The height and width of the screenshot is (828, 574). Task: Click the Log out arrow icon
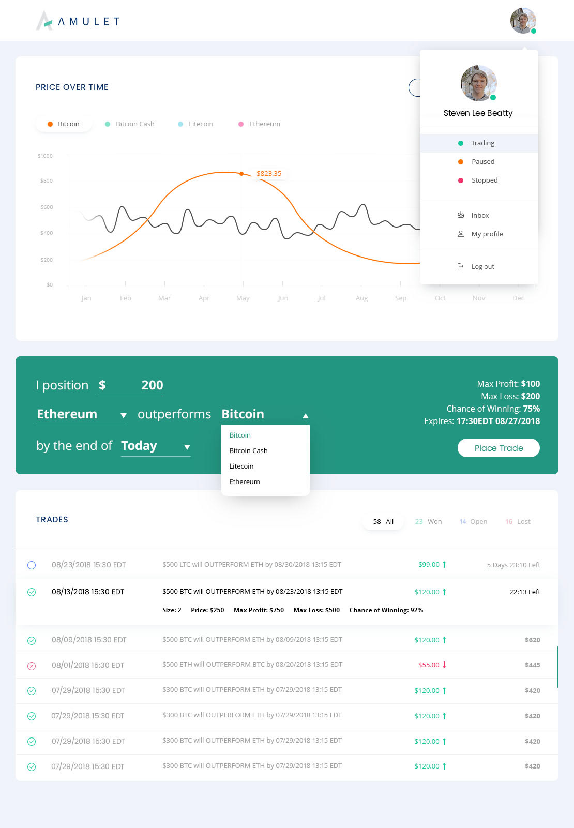pyautogui.click(x=460, y=266)
